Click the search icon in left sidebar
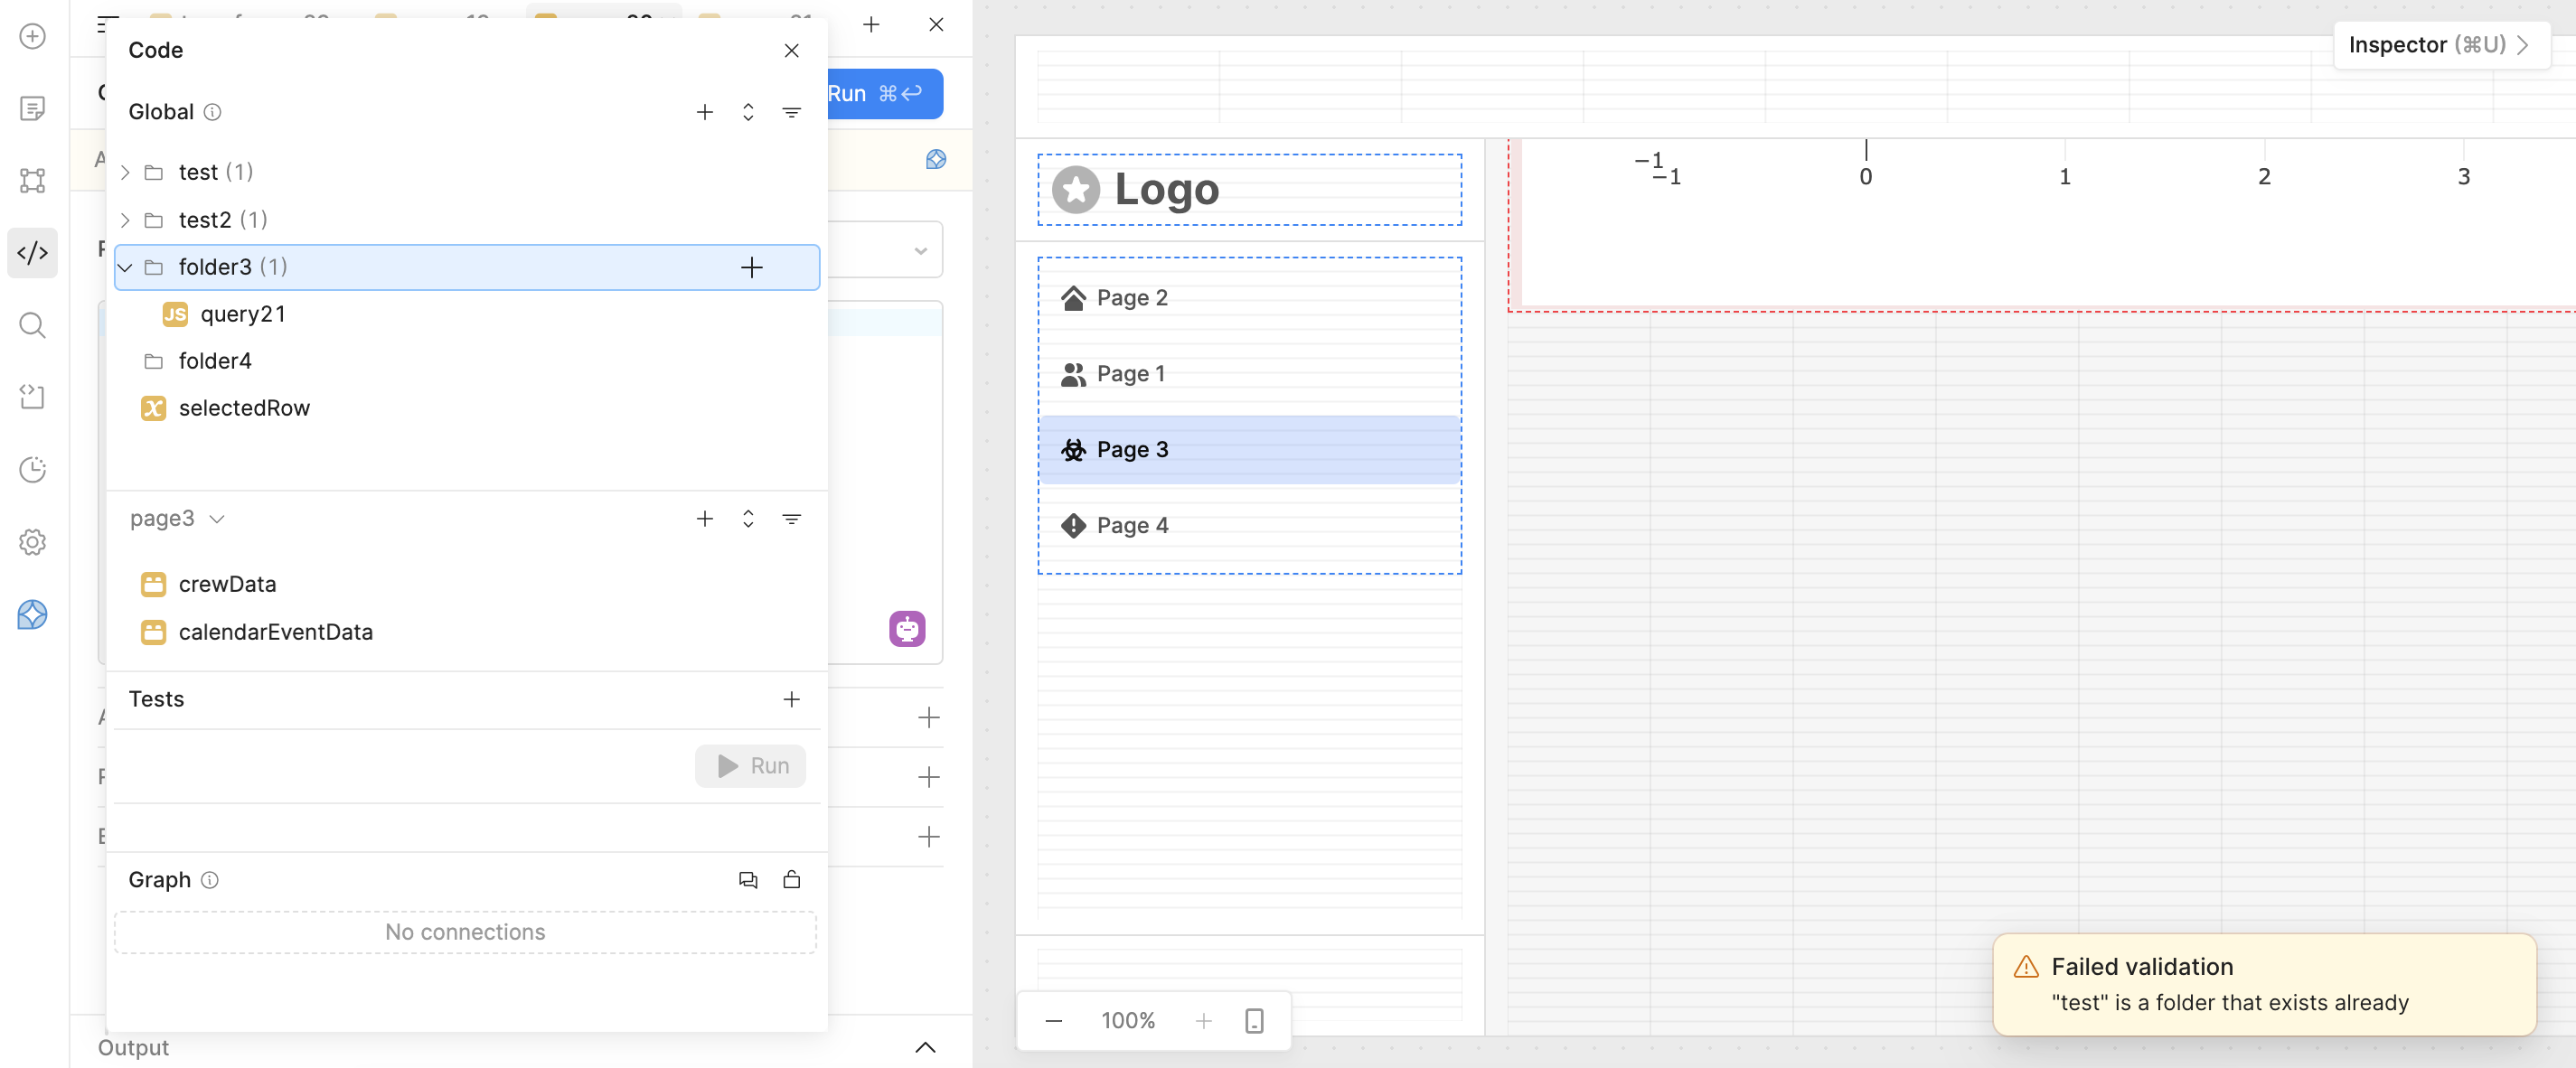Image resolution: width=2576 pixels, height=1068 pixels. click(x=33, y=325)
